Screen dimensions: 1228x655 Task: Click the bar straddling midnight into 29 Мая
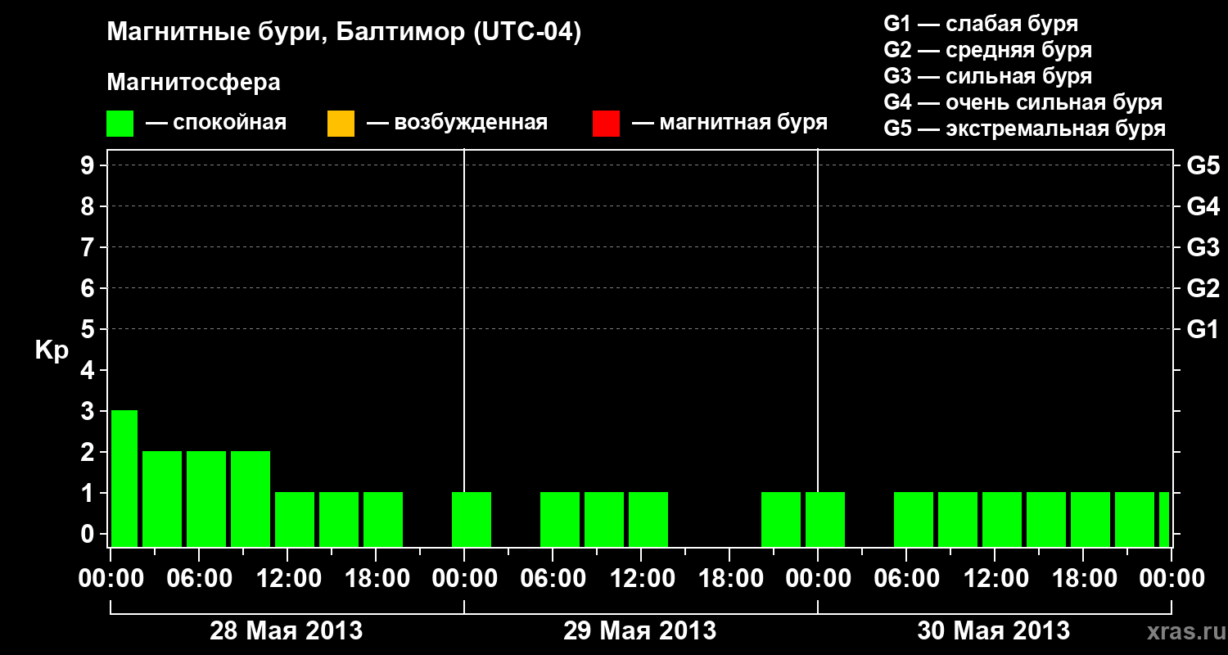pos(472,519)
